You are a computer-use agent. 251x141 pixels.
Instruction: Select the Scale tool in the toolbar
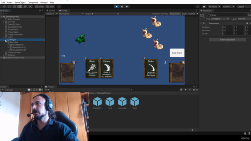coord(15,7)
